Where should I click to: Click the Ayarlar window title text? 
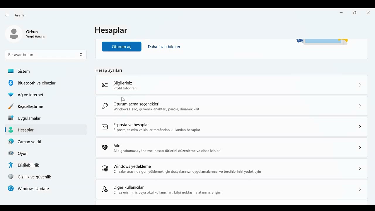click(x=20, y=15)
